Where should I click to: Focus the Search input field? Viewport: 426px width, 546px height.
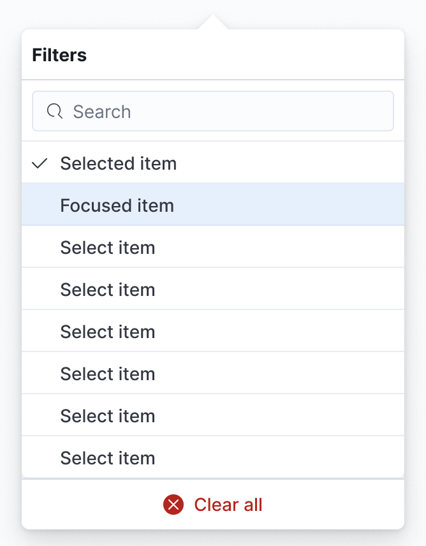(x=230, y=112)
